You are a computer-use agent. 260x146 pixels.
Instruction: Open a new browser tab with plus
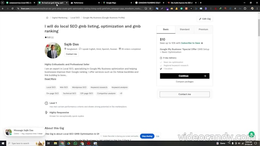click(201, 3)
